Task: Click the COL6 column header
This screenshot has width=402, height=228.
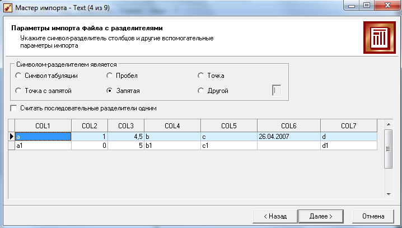Action: (x=289, y=126)
